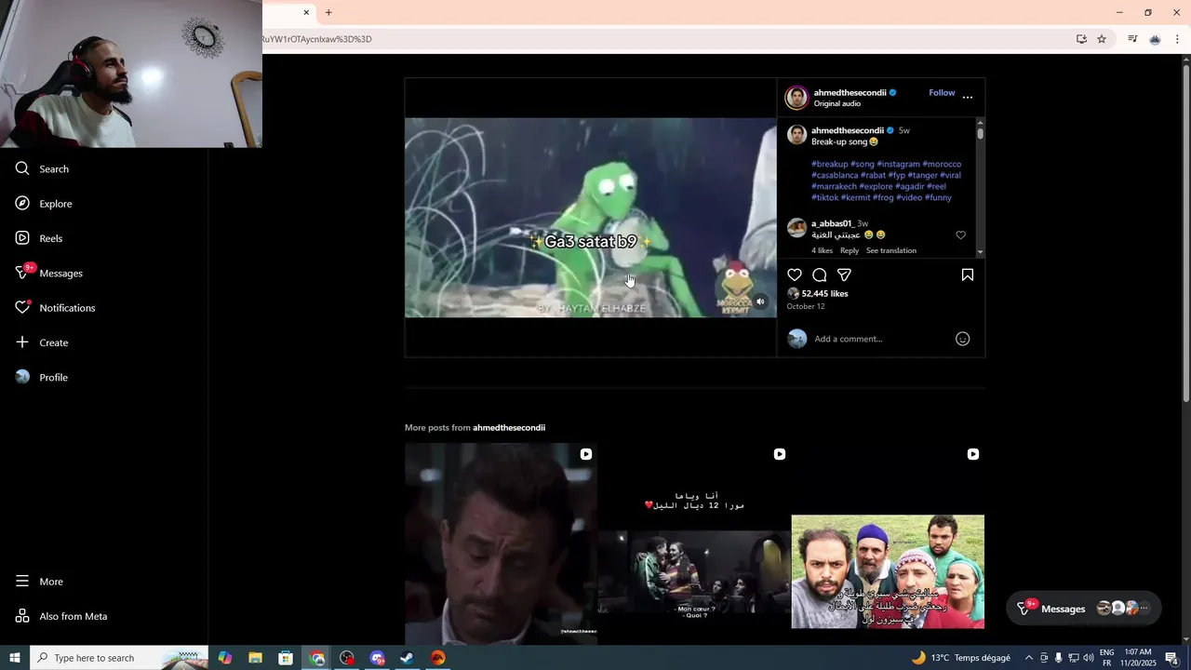The image size is (1191, 670).
Task: Like the post with heart icon
Action: 795,275
